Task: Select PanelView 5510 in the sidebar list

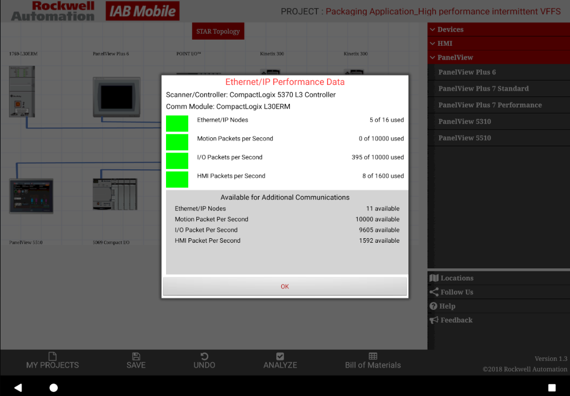Action: tap(499, 138)
